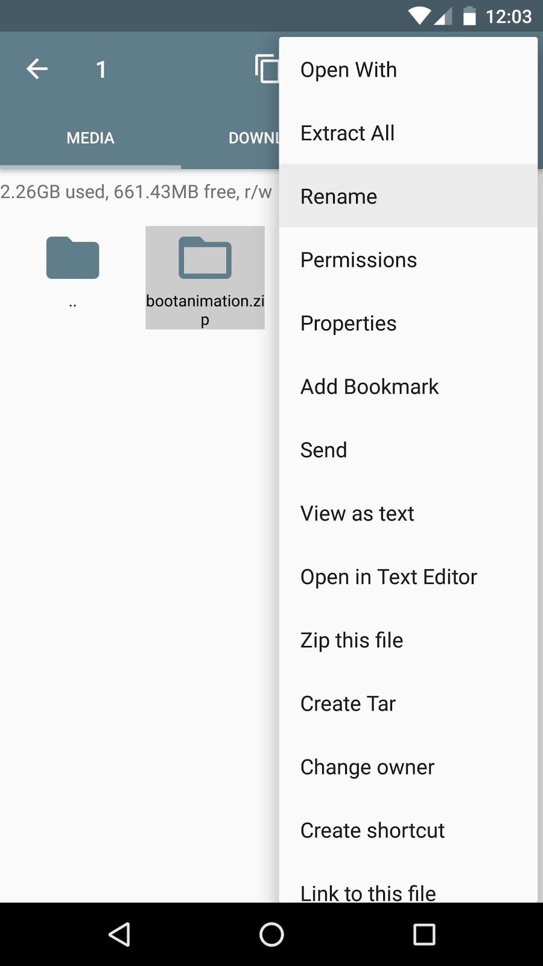Select the bootanimation.zip file icon

point(205,258)
